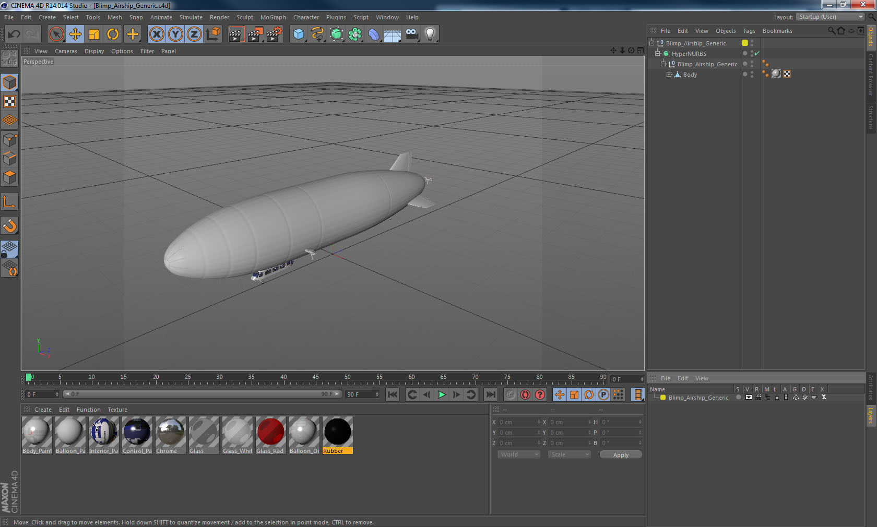This screenshot has width=877, height=527.
Task: Add a Light object
Action: 430,34
